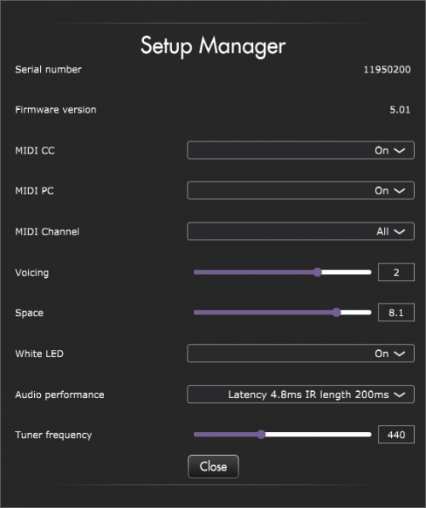Click the white track portion of Voicing slider
This screenshot has width=426, height=508.
coord(347,272)
